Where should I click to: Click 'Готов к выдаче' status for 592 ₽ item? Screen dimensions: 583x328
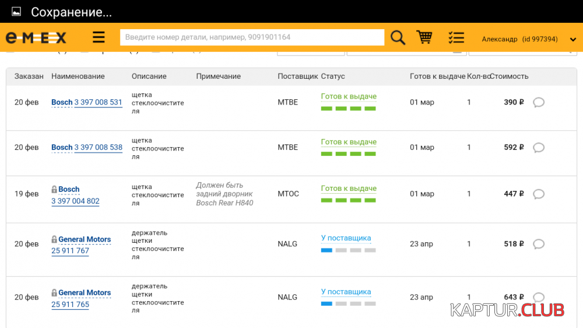coord(349,142)
